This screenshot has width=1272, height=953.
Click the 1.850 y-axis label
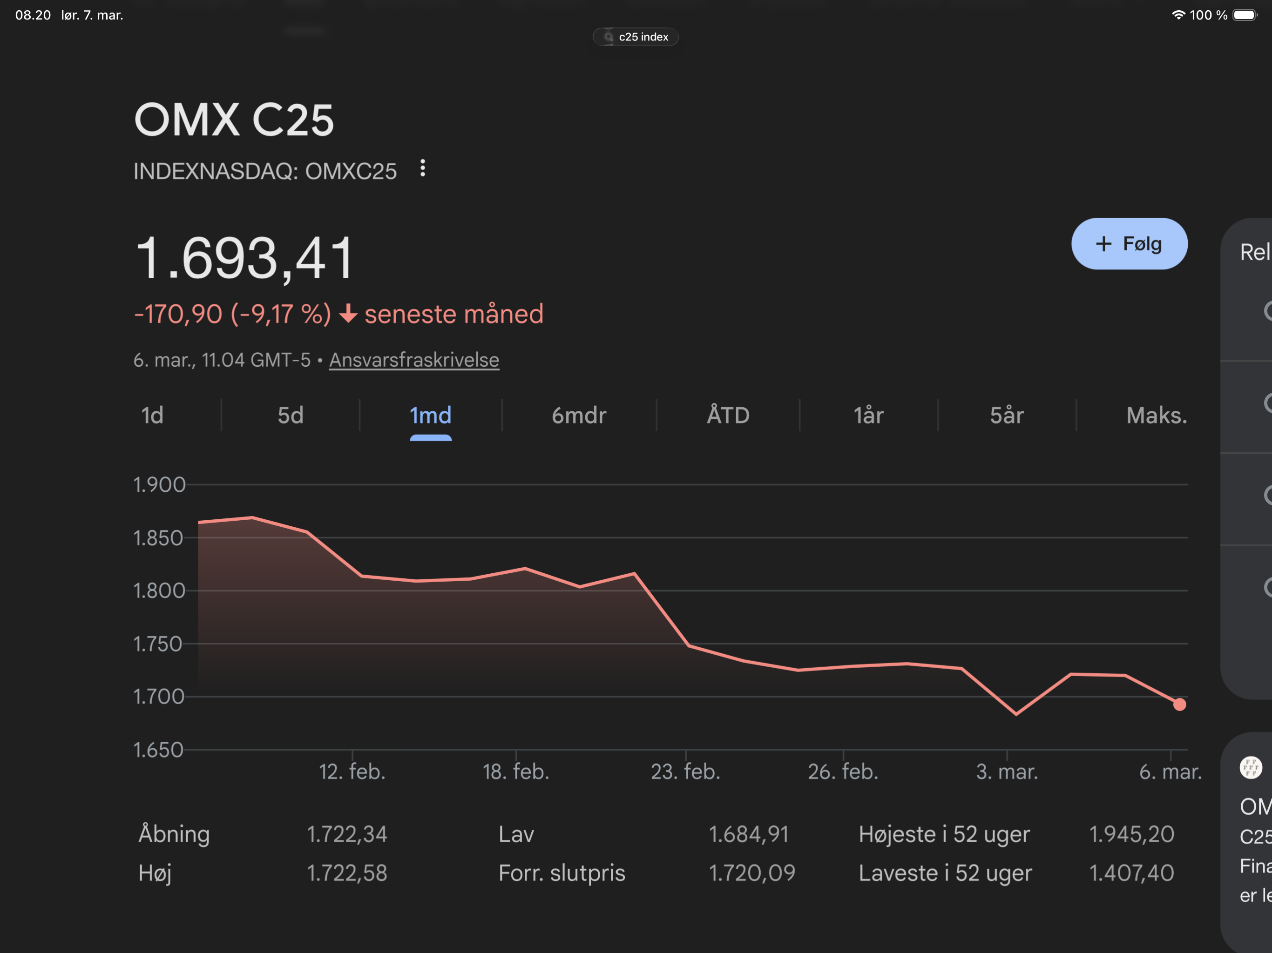coord(158,538)
